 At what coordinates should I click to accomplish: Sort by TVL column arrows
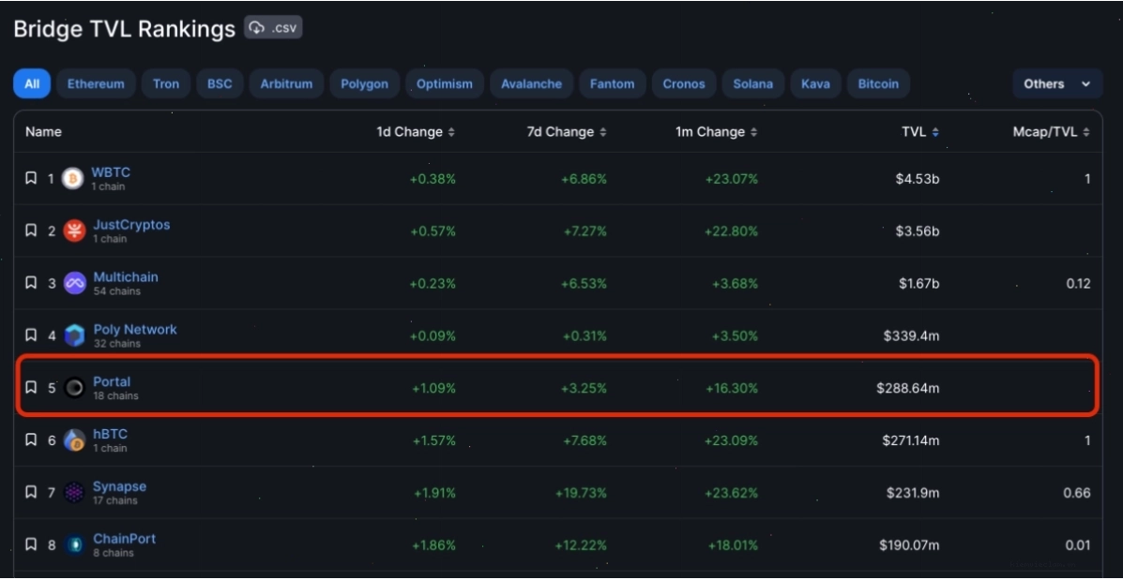point(935,132)
